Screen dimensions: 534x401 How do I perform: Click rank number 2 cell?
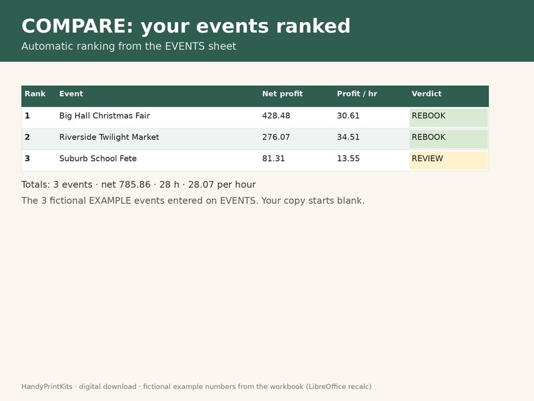28,137
